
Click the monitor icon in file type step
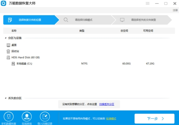point(122,20)
